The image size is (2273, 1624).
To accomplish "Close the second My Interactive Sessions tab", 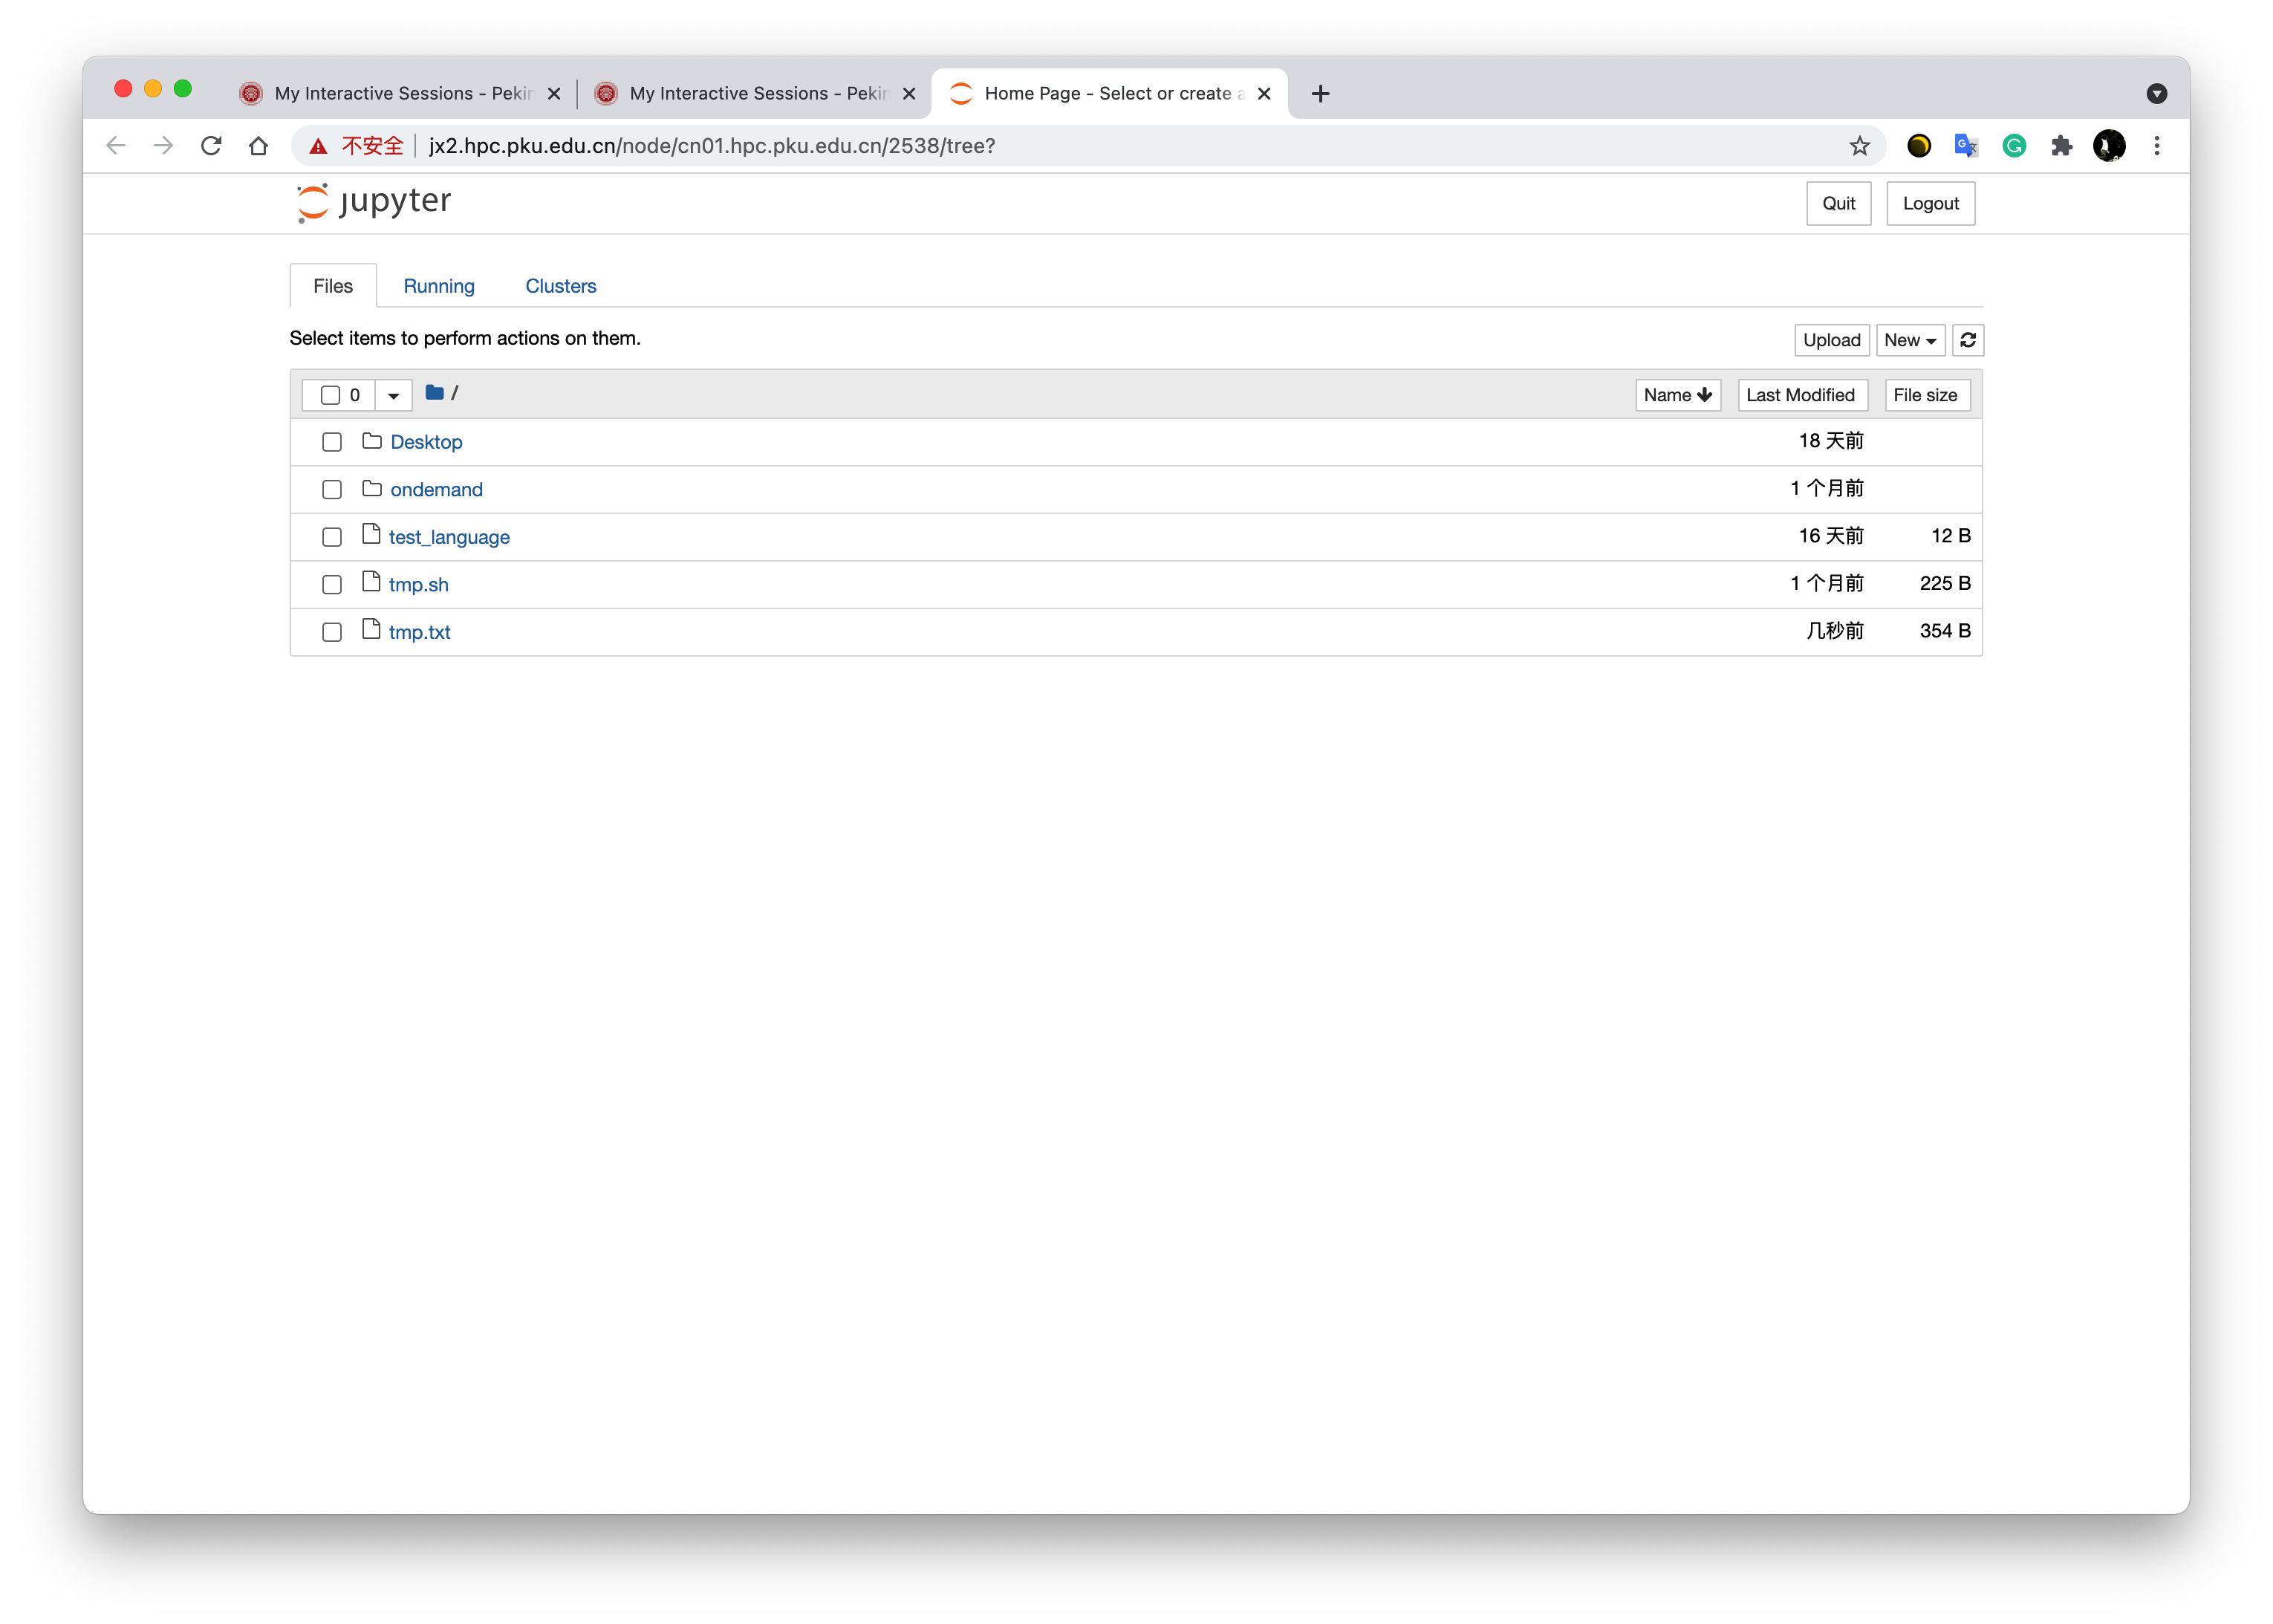I will 908,93.
